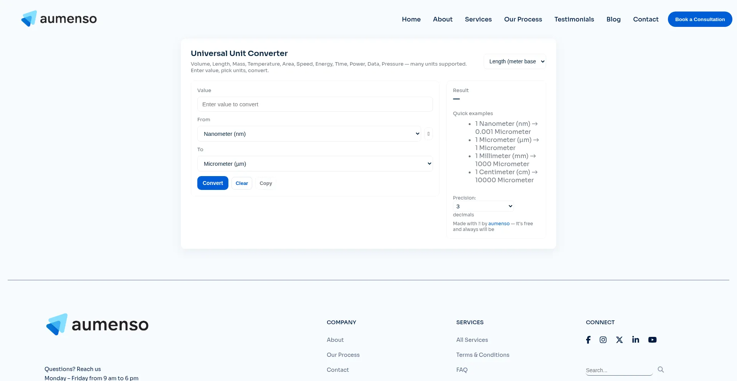The image size is (737, 381).
Task: Click the search magnifier icon in footer
Action: tap(661, 369)
